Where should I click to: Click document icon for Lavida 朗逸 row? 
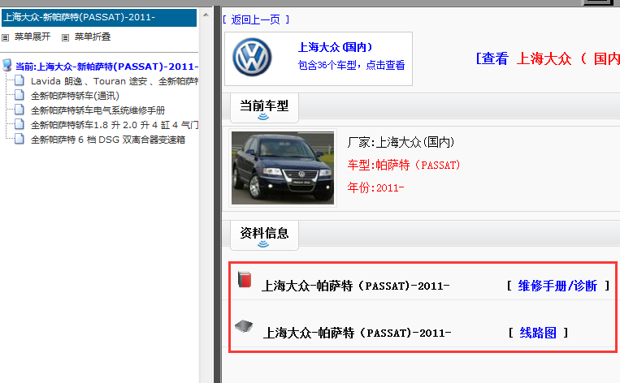tap(19, 80)
